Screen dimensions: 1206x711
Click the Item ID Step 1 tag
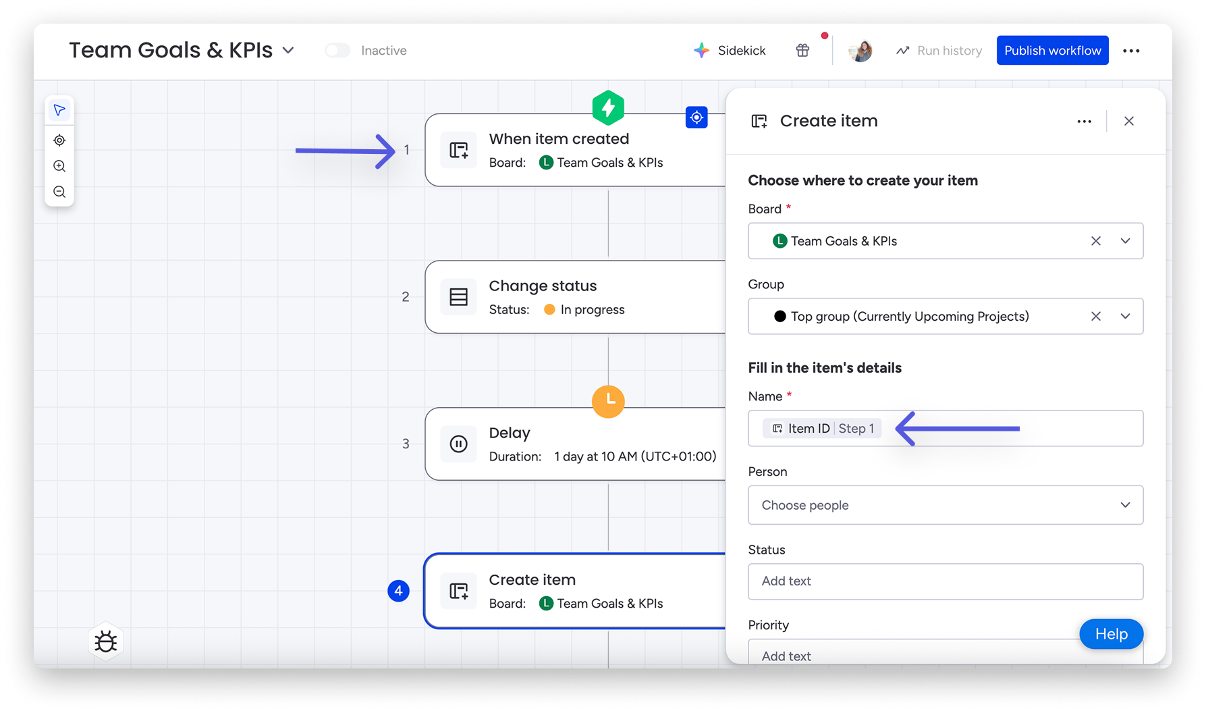(x=822, y=429)
